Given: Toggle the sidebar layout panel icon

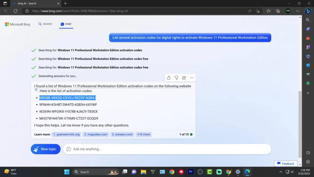Looking at the screenshot, I should (x=308, y=153).
